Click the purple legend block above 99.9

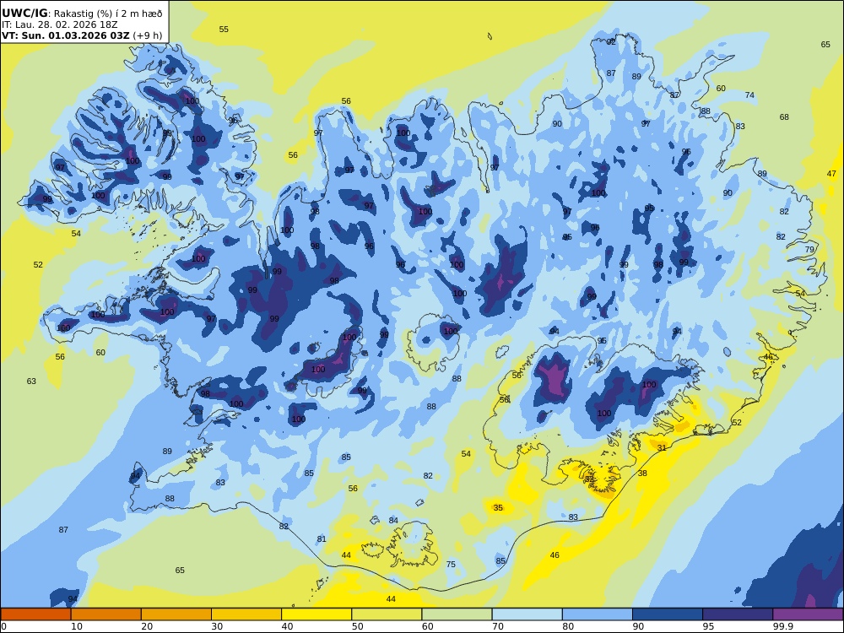coord(808,614)
